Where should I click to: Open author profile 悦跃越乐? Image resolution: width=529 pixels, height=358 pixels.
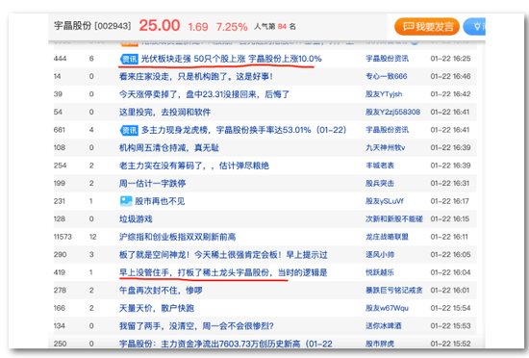coord(380,272)
